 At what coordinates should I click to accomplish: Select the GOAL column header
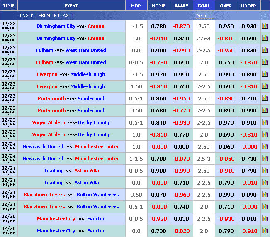pos(204,6)
